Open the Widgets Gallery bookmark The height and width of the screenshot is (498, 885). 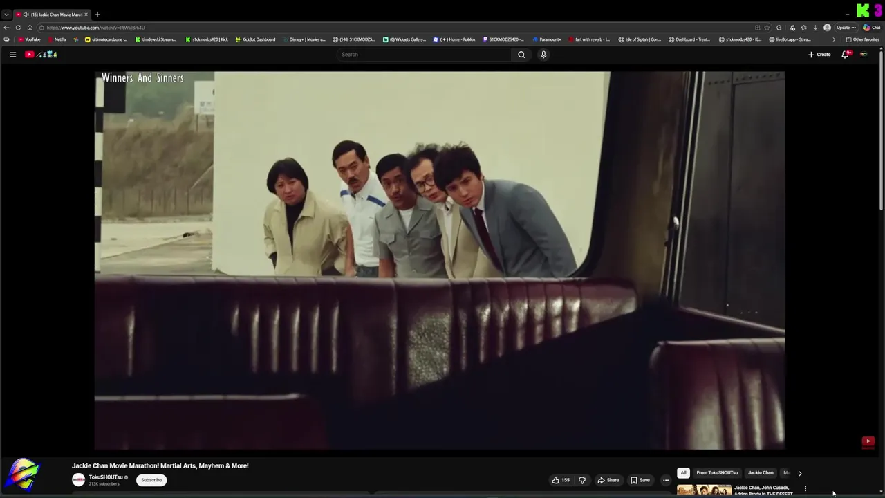click(x=404, y=39)
